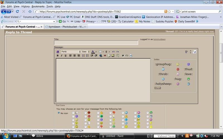Insert the :holysheep: smilie
The width and height of the screenshot is (223, 139).
pyautogui.click(x=163, y=84)
